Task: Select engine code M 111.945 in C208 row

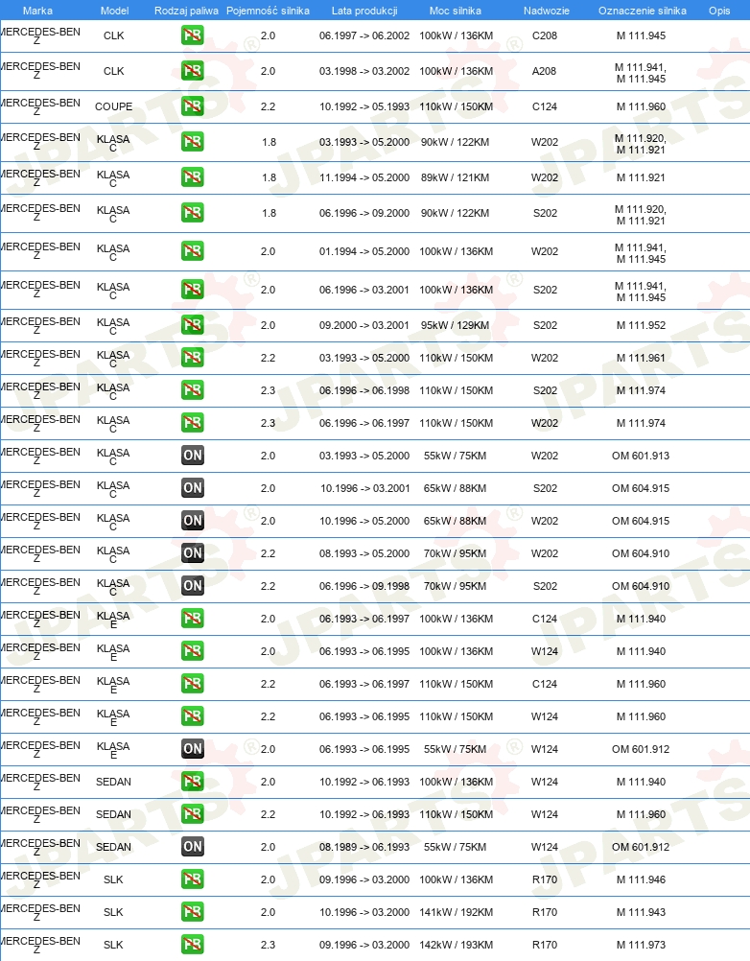Action: tap(641, 35)
